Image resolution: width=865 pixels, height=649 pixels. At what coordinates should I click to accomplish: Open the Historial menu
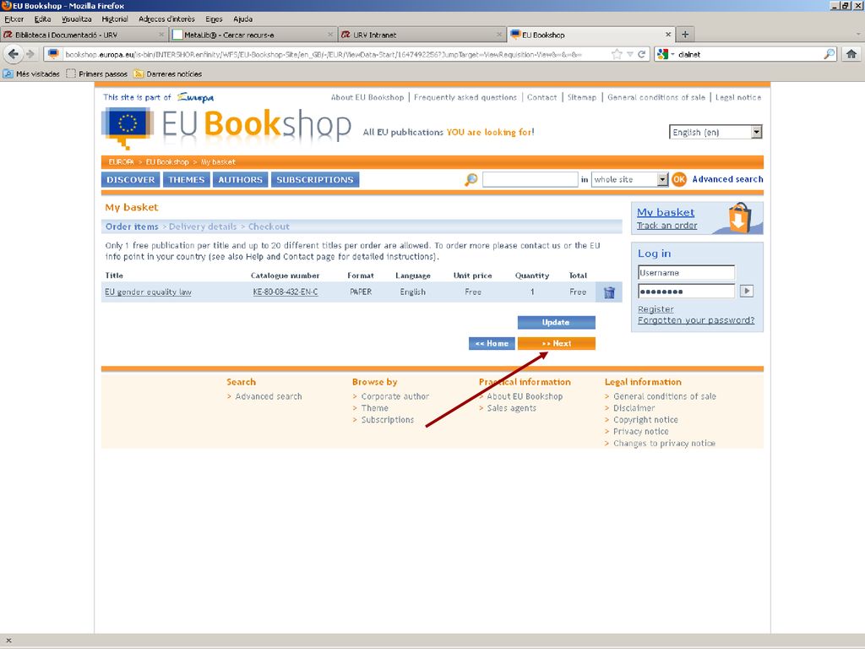(x=115, y=19)
